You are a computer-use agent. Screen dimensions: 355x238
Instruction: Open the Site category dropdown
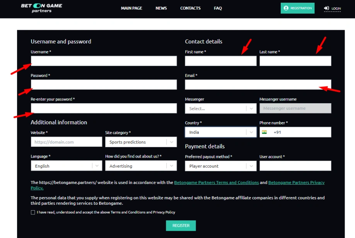(141, 142)
